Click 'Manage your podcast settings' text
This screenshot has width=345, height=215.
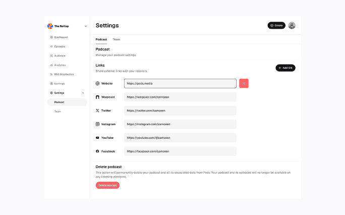[x=116, y=55]
